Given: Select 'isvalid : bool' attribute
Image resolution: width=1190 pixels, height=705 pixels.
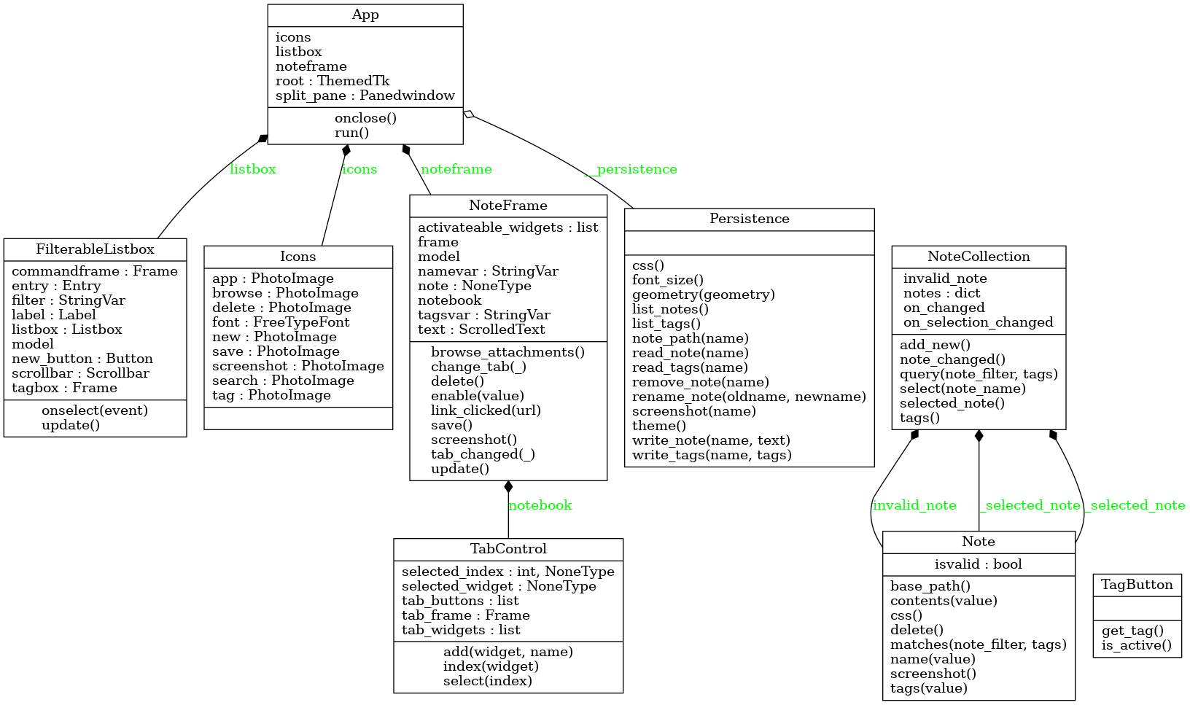Looking at the screenshot, I should 979,564.
